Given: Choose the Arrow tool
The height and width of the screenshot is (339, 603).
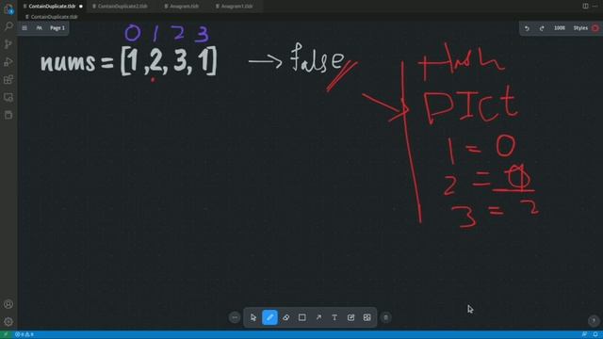Looking at the screenshot, I should tap(318, 317).
